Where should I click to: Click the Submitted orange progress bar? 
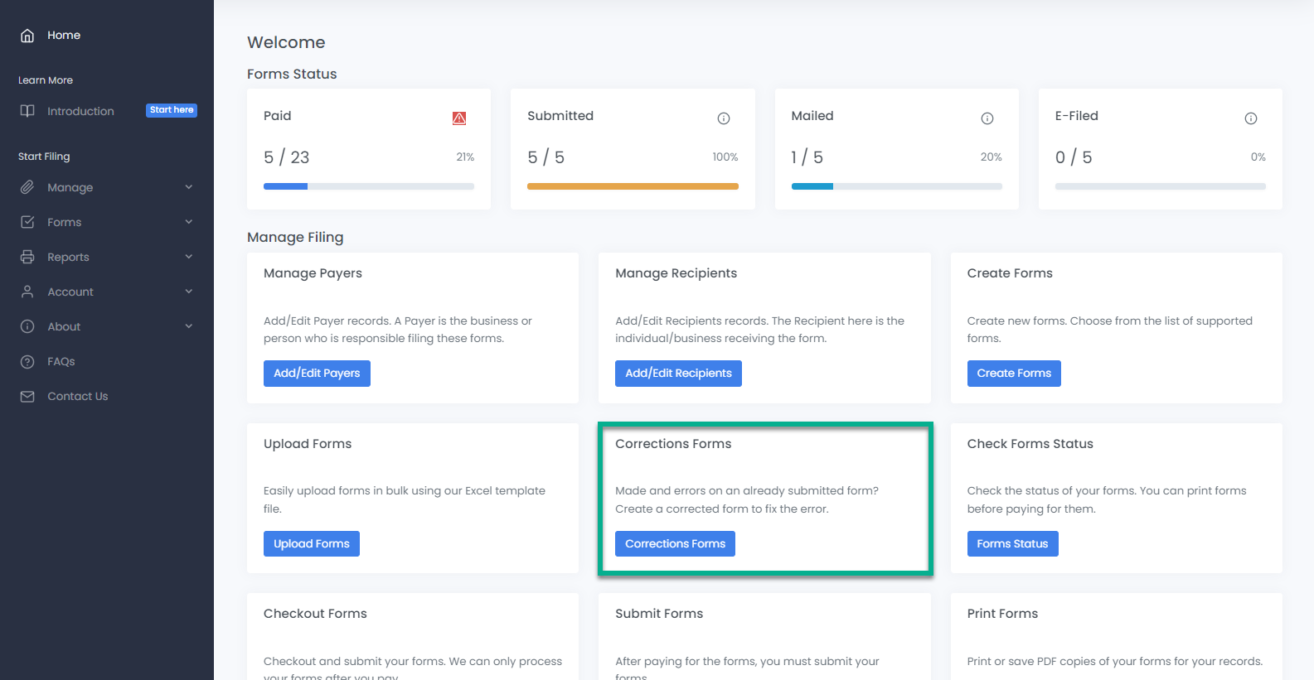point(633,186)
